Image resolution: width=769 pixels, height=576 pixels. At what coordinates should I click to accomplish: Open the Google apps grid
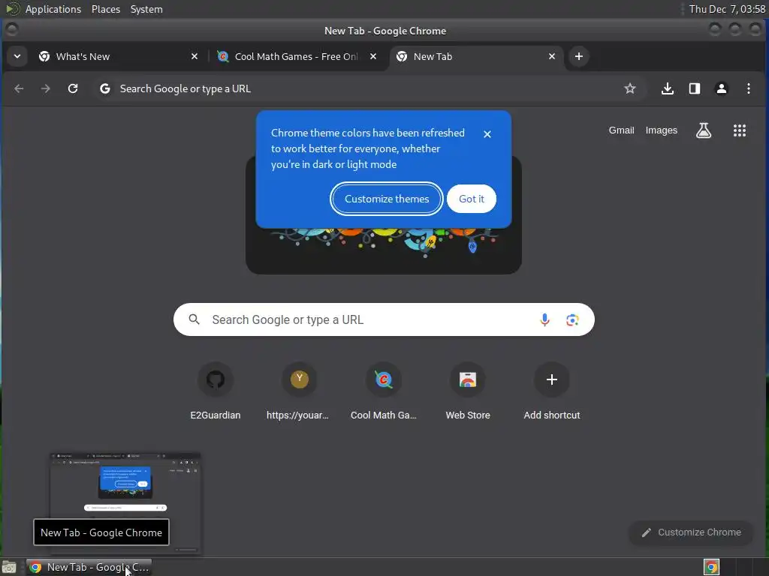click(x=740, y=130)
